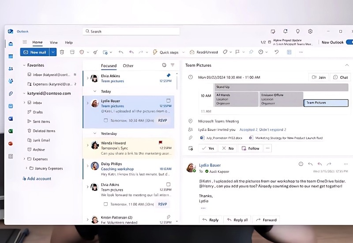Image resolution: width=353 pixels, height=243 pixels.
Task: Open Chat for the meeting
Action: pyautogui.click(x=340, y=77)
